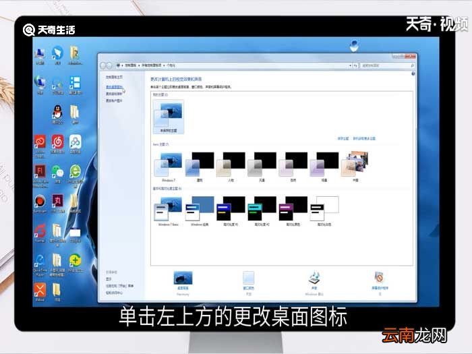Open the folder beside the Xmind icon
The width and height of the screenshot is (472, 354).
57,290
